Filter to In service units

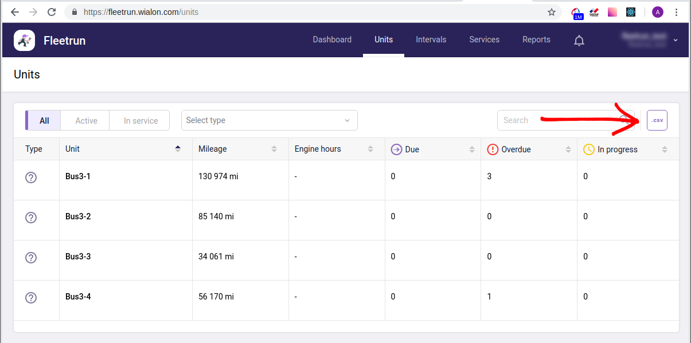coord(140,121)
